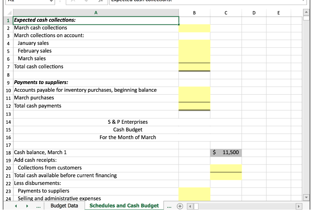Cancel entry using the X icon
The image size is (315, 217).
(x=73, y=1)
